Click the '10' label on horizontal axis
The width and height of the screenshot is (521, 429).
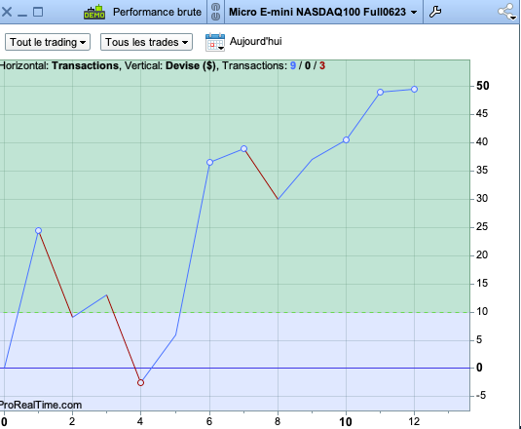(346, 422)
